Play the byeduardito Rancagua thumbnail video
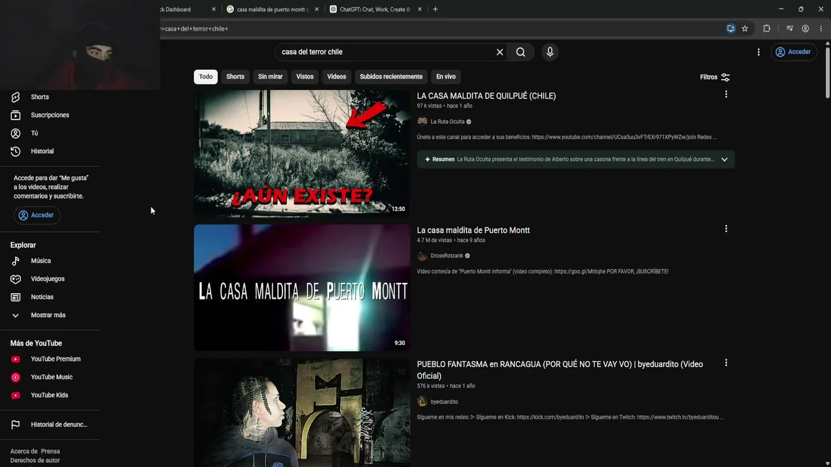Viewport: 831px width, 467px height. (302, 413)
